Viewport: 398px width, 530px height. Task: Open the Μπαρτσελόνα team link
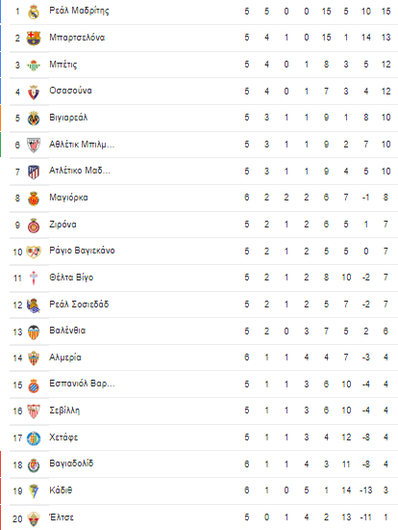77,38
